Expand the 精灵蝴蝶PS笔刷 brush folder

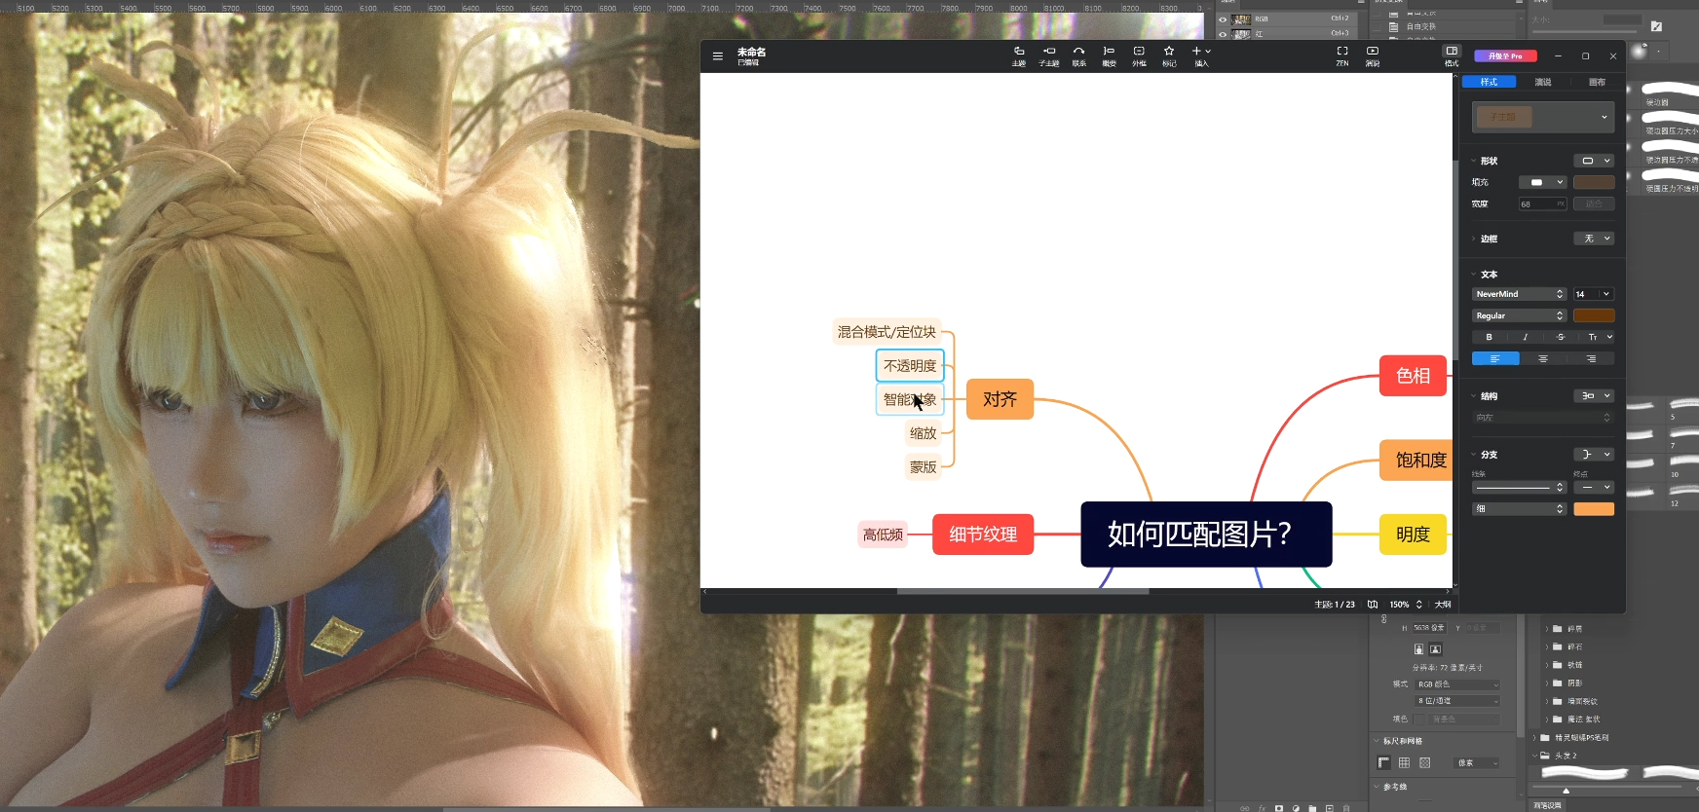(x=1534, y=738)
